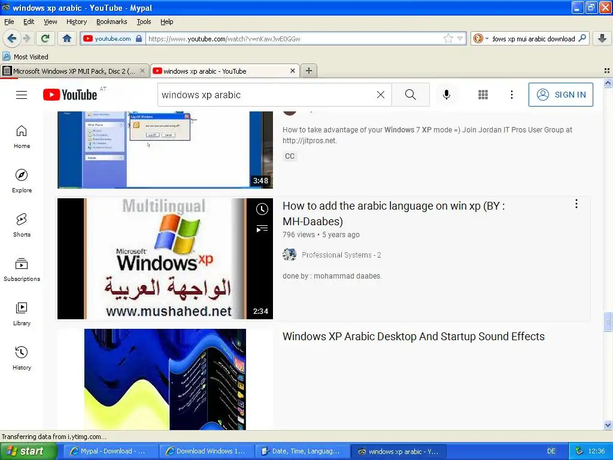
Task: Open the blue and yellow desktop video thumbnail
Action: (x=165, y=379)
